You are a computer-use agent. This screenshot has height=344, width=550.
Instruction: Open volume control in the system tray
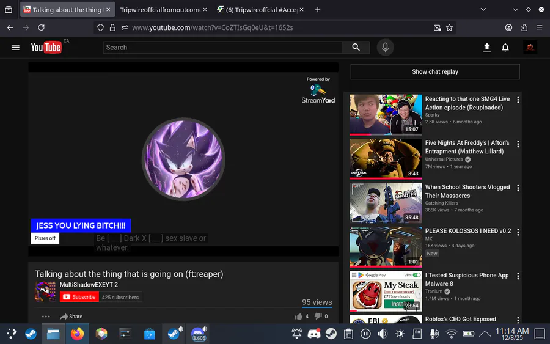[382, 334]
